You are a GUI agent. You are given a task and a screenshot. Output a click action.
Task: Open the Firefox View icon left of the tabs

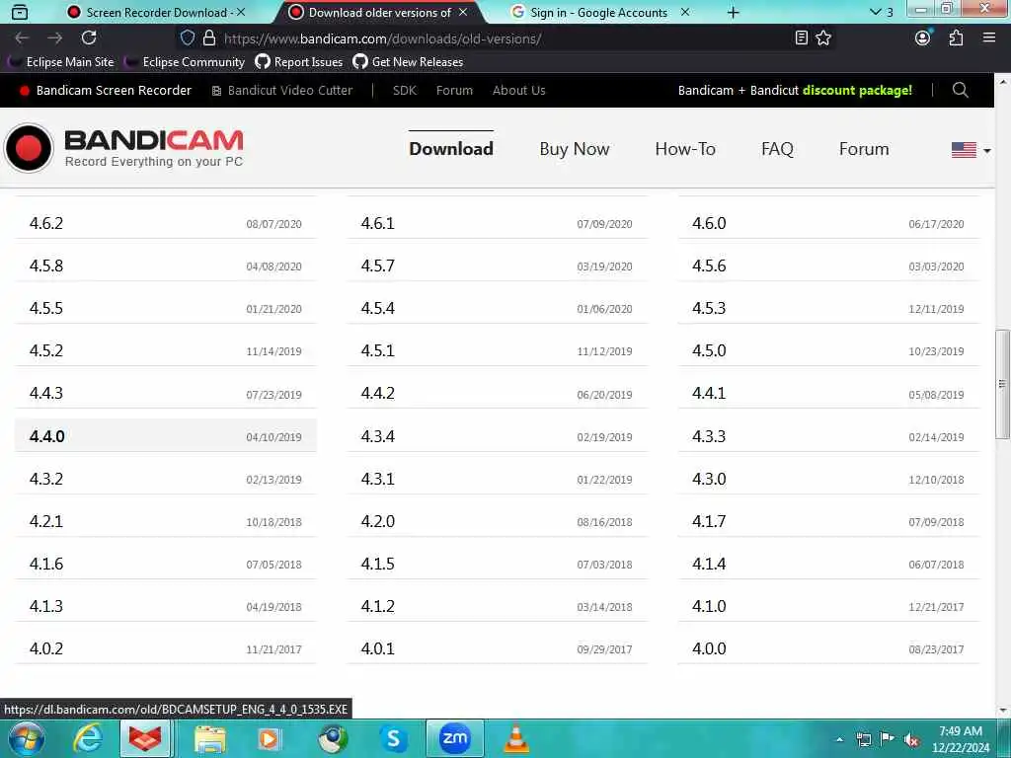[x=20, y=12]
